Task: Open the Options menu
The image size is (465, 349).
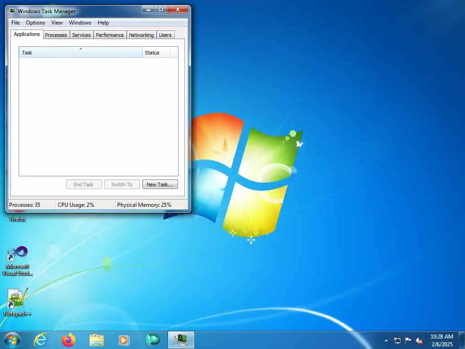Action: (x=35, y=23)
